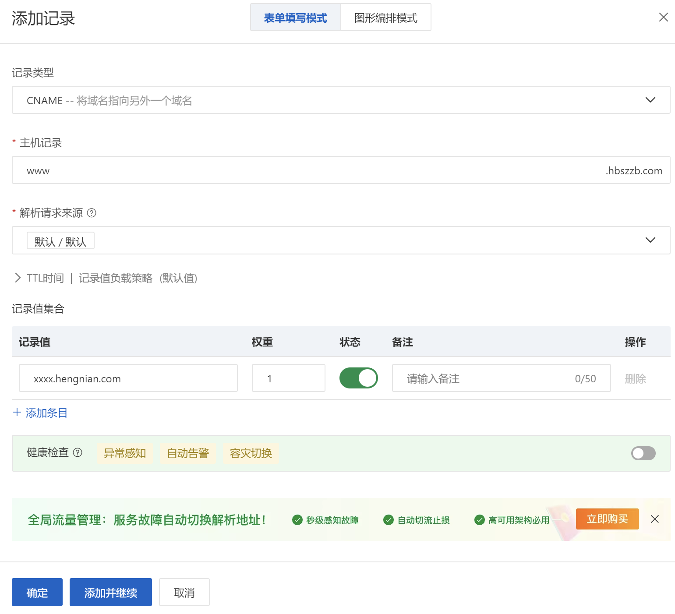Click the 确定 button
The height and width of the screenshot is (614, 675).
[37, 592]
